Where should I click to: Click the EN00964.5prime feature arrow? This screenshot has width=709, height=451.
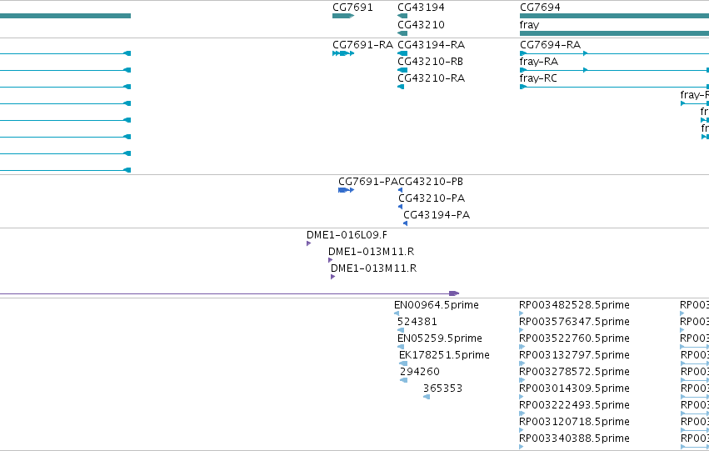(x=397, y=313)
